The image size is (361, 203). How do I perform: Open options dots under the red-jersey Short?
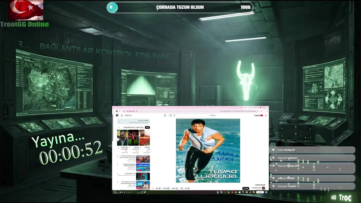[141, 148]
